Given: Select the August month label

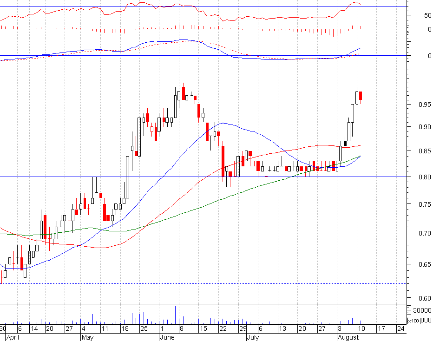Looking at the screenshot, I should pyautogui.click(x=348, y=337).
